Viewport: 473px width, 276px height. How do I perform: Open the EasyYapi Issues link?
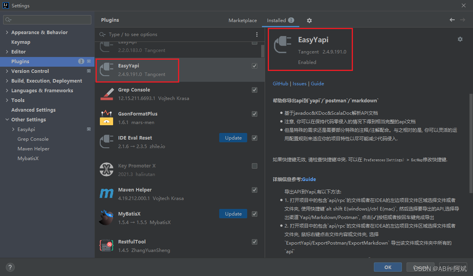pos(300,83)
